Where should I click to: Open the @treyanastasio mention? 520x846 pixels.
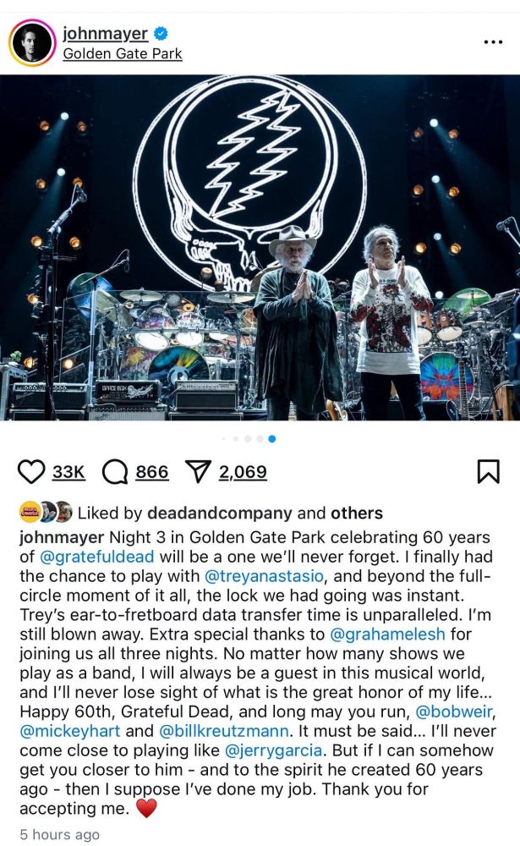click(x=265, y=575)
